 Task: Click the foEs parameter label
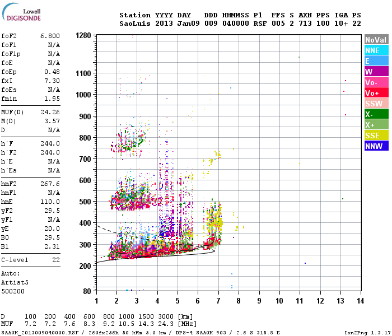9,90
